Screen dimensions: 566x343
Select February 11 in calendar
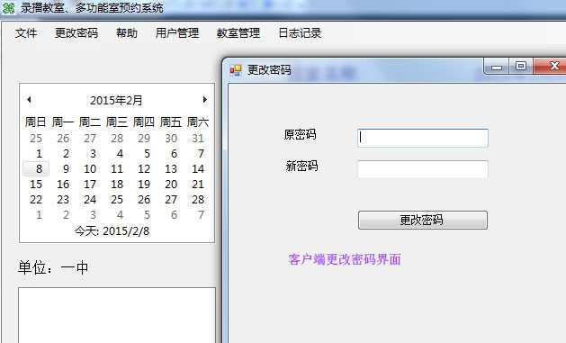click(117, 168)
